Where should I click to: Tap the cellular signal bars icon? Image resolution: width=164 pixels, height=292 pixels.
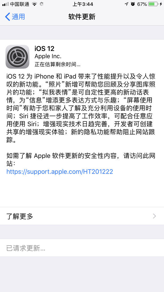click(6, 4)
